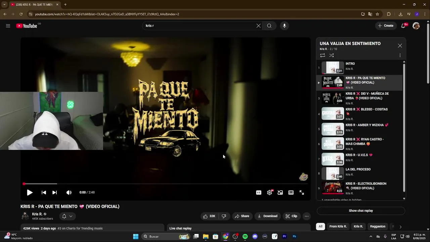Switch to miniplayer mode

click(x=280, y=193)
